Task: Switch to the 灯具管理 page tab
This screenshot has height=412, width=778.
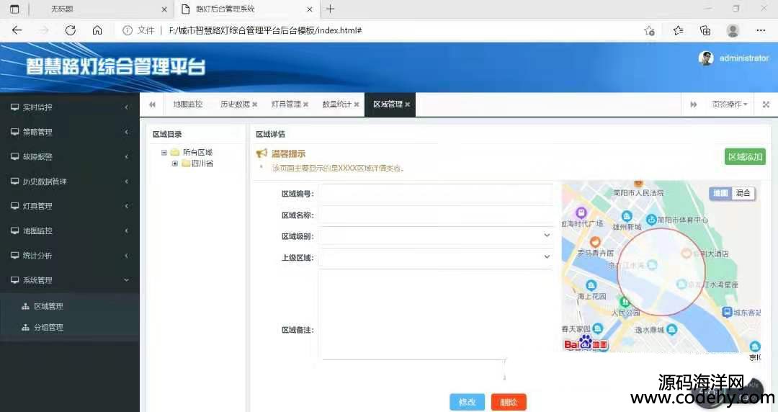Action: pos(286,104)
